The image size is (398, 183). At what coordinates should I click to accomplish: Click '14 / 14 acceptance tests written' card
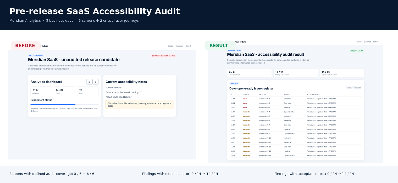tap(342, 73)
